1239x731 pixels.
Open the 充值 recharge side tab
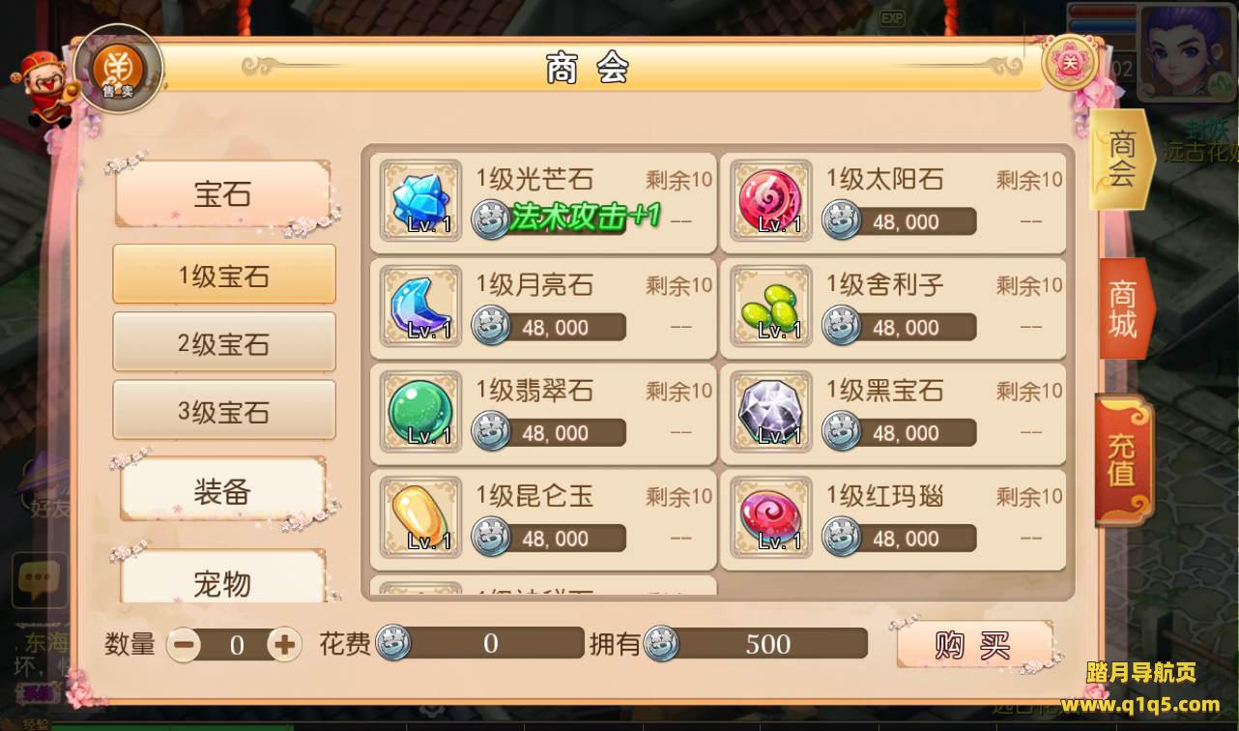(x=1124, y=460)
